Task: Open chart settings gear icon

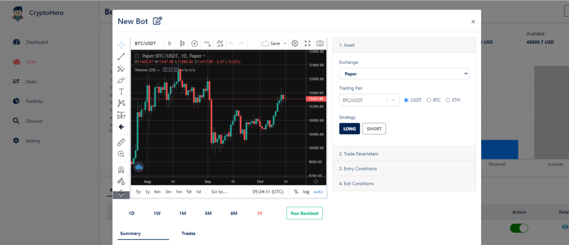Action: click(x=295, y=43)
